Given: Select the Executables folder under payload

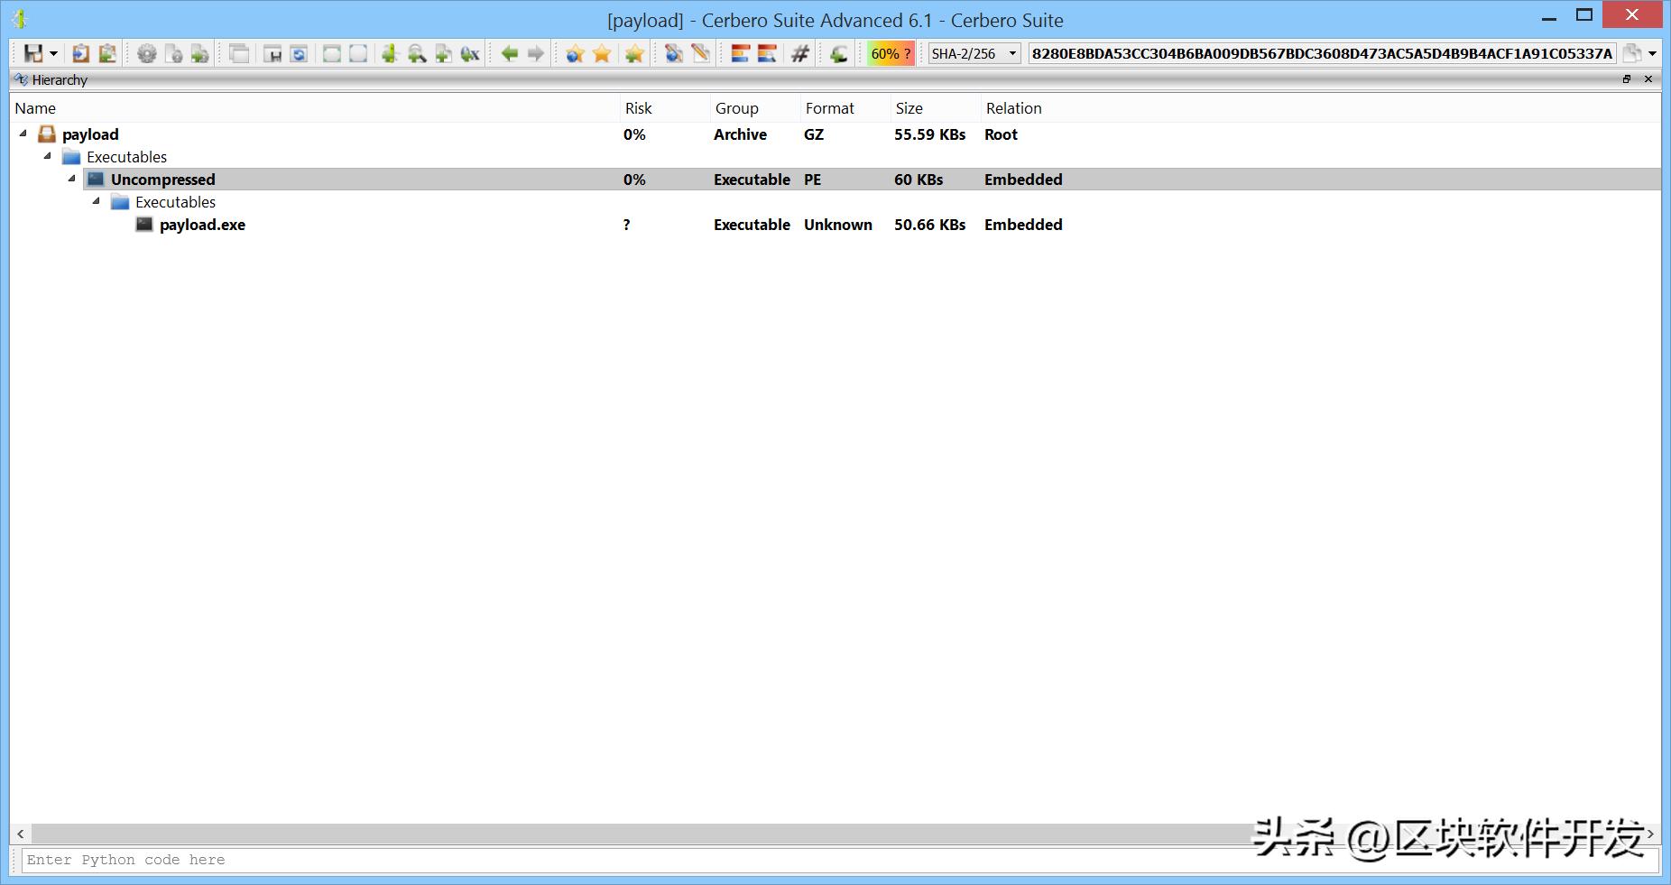Looking at the screenshot, I should (x=126, y=157).
